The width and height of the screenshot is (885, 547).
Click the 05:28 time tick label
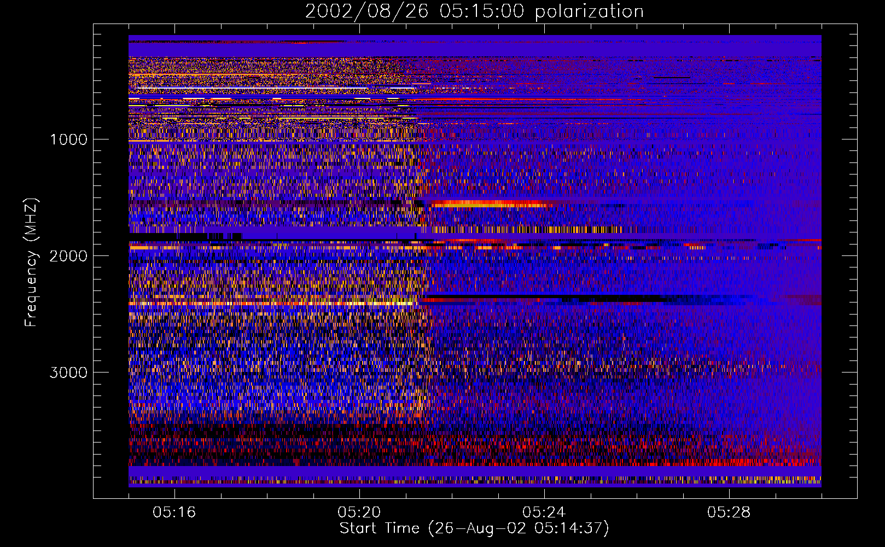[x=729, y=513]
